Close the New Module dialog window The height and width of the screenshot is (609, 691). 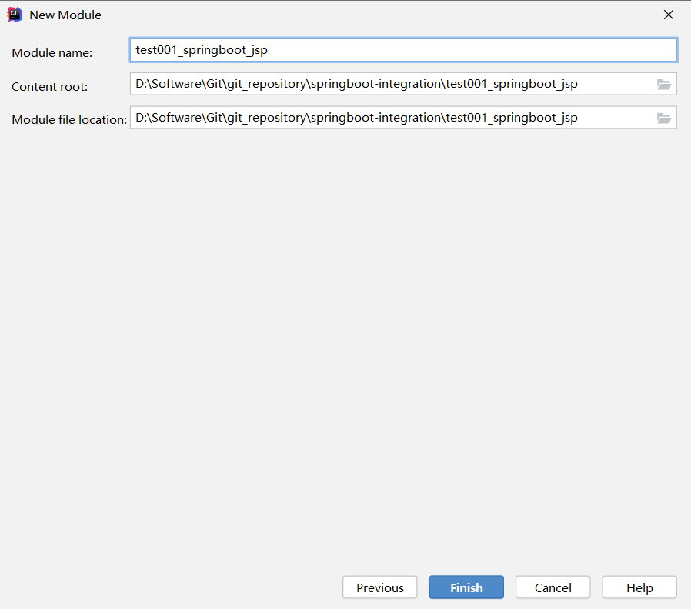coord(669,15)
